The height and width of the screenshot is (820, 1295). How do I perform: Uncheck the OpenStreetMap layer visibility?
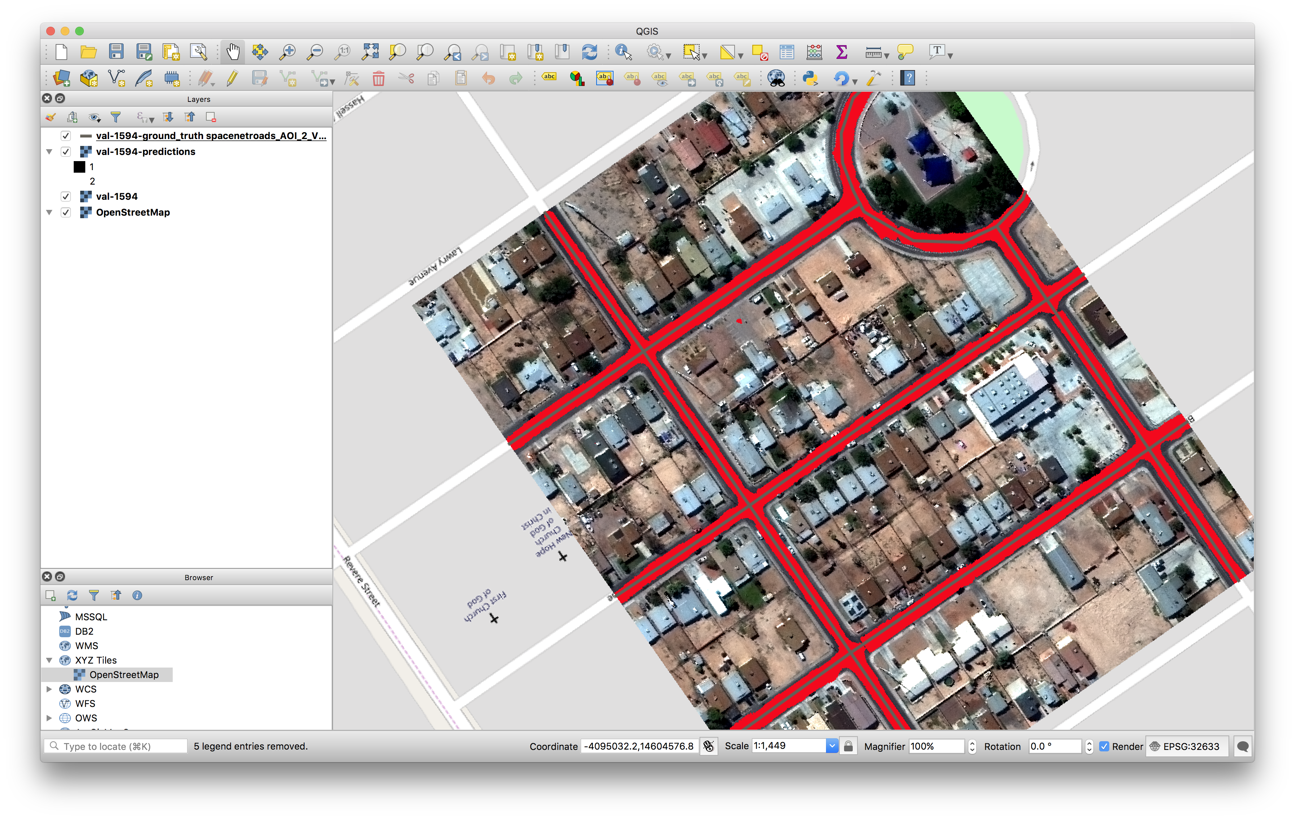pos(66,212)
